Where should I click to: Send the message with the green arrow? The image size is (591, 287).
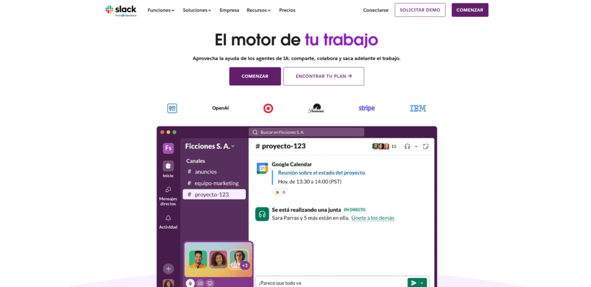pos(413,283)
